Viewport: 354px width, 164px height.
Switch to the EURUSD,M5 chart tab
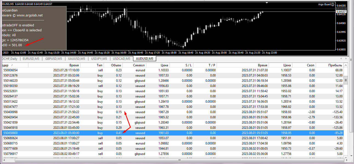tap(31, 59)
